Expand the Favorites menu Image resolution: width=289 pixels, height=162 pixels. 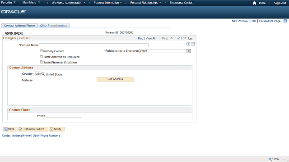click(8, 3)
